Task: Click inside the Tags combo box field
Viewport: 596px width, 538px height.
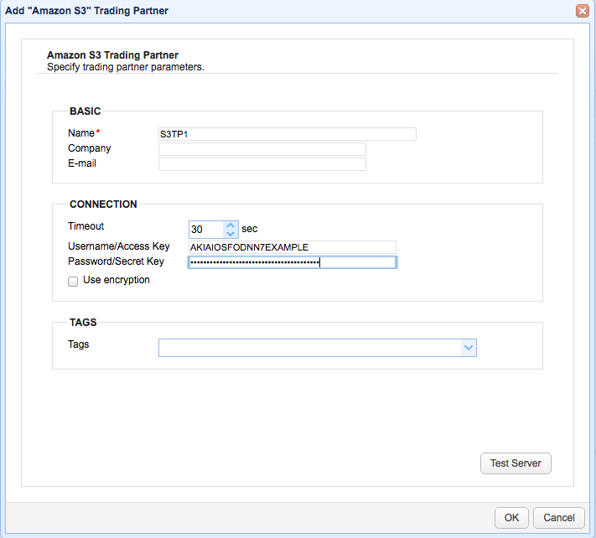Action: (x=310, y=348)
